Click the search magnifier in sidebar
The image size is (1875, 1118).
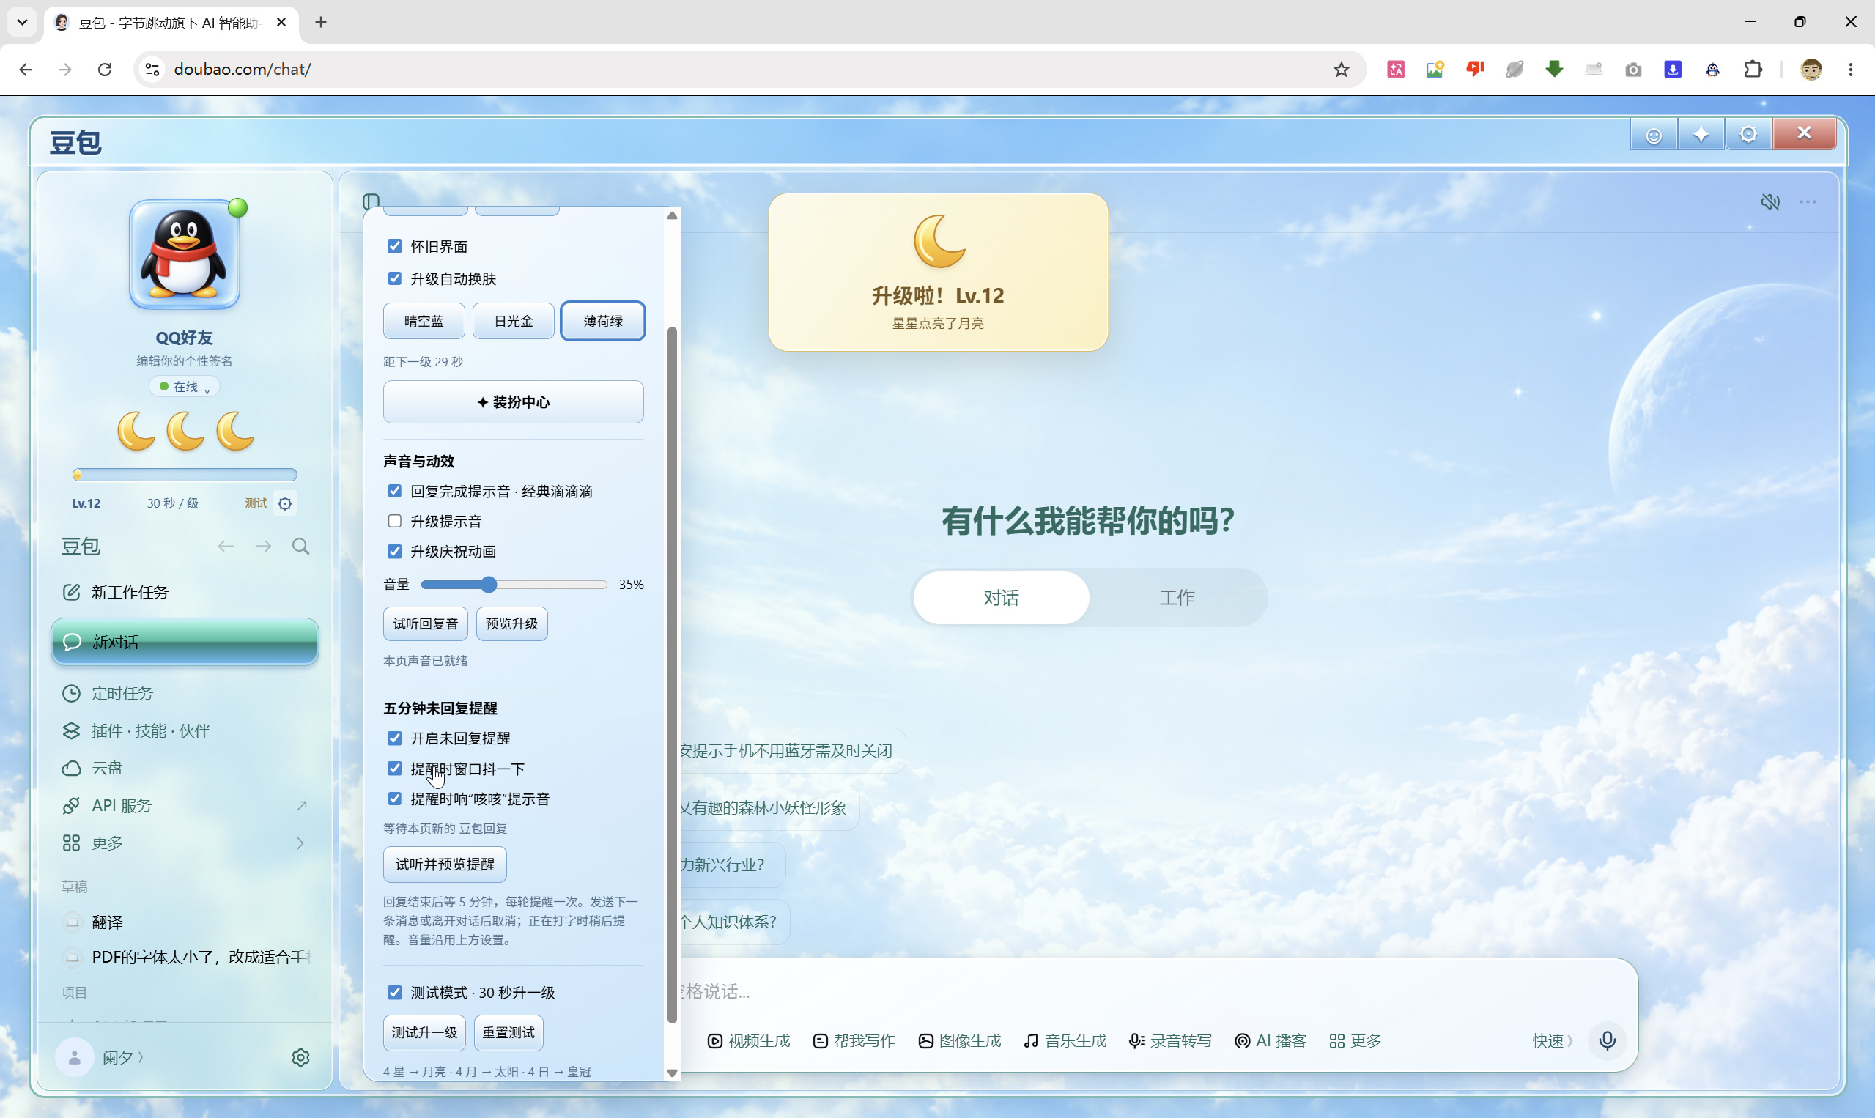(x=300, y=547)
